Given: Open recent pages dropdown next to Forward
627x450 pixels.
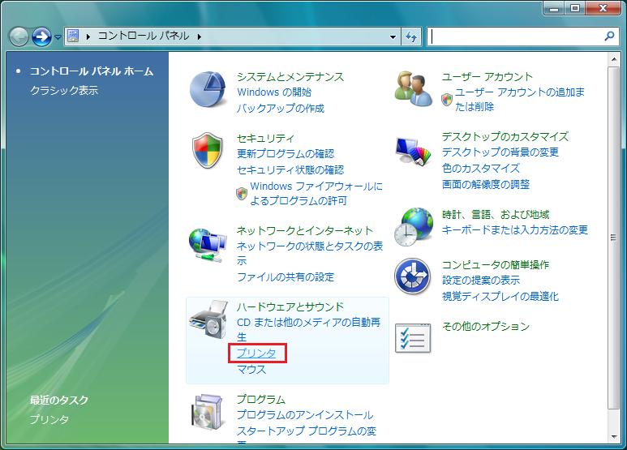Looking at the screenshot, I should coord(58,37).
